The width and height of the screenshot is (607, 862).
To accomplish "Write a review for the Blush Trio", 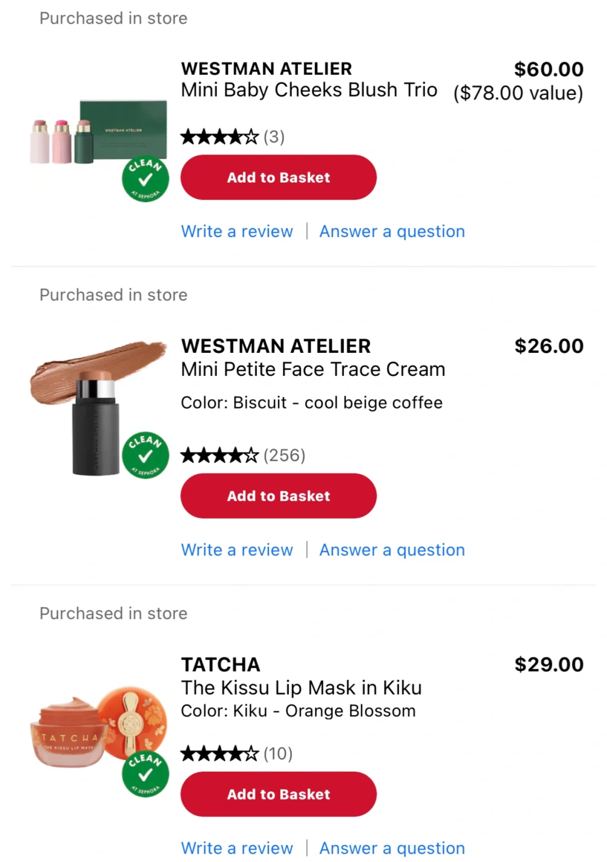I will pos(237,232).
